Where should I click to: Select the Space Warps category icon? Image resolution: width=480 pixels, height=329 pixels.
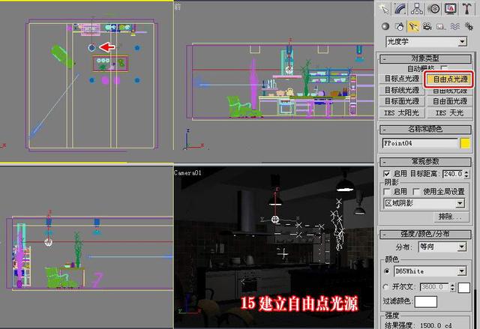coord(455,26)
